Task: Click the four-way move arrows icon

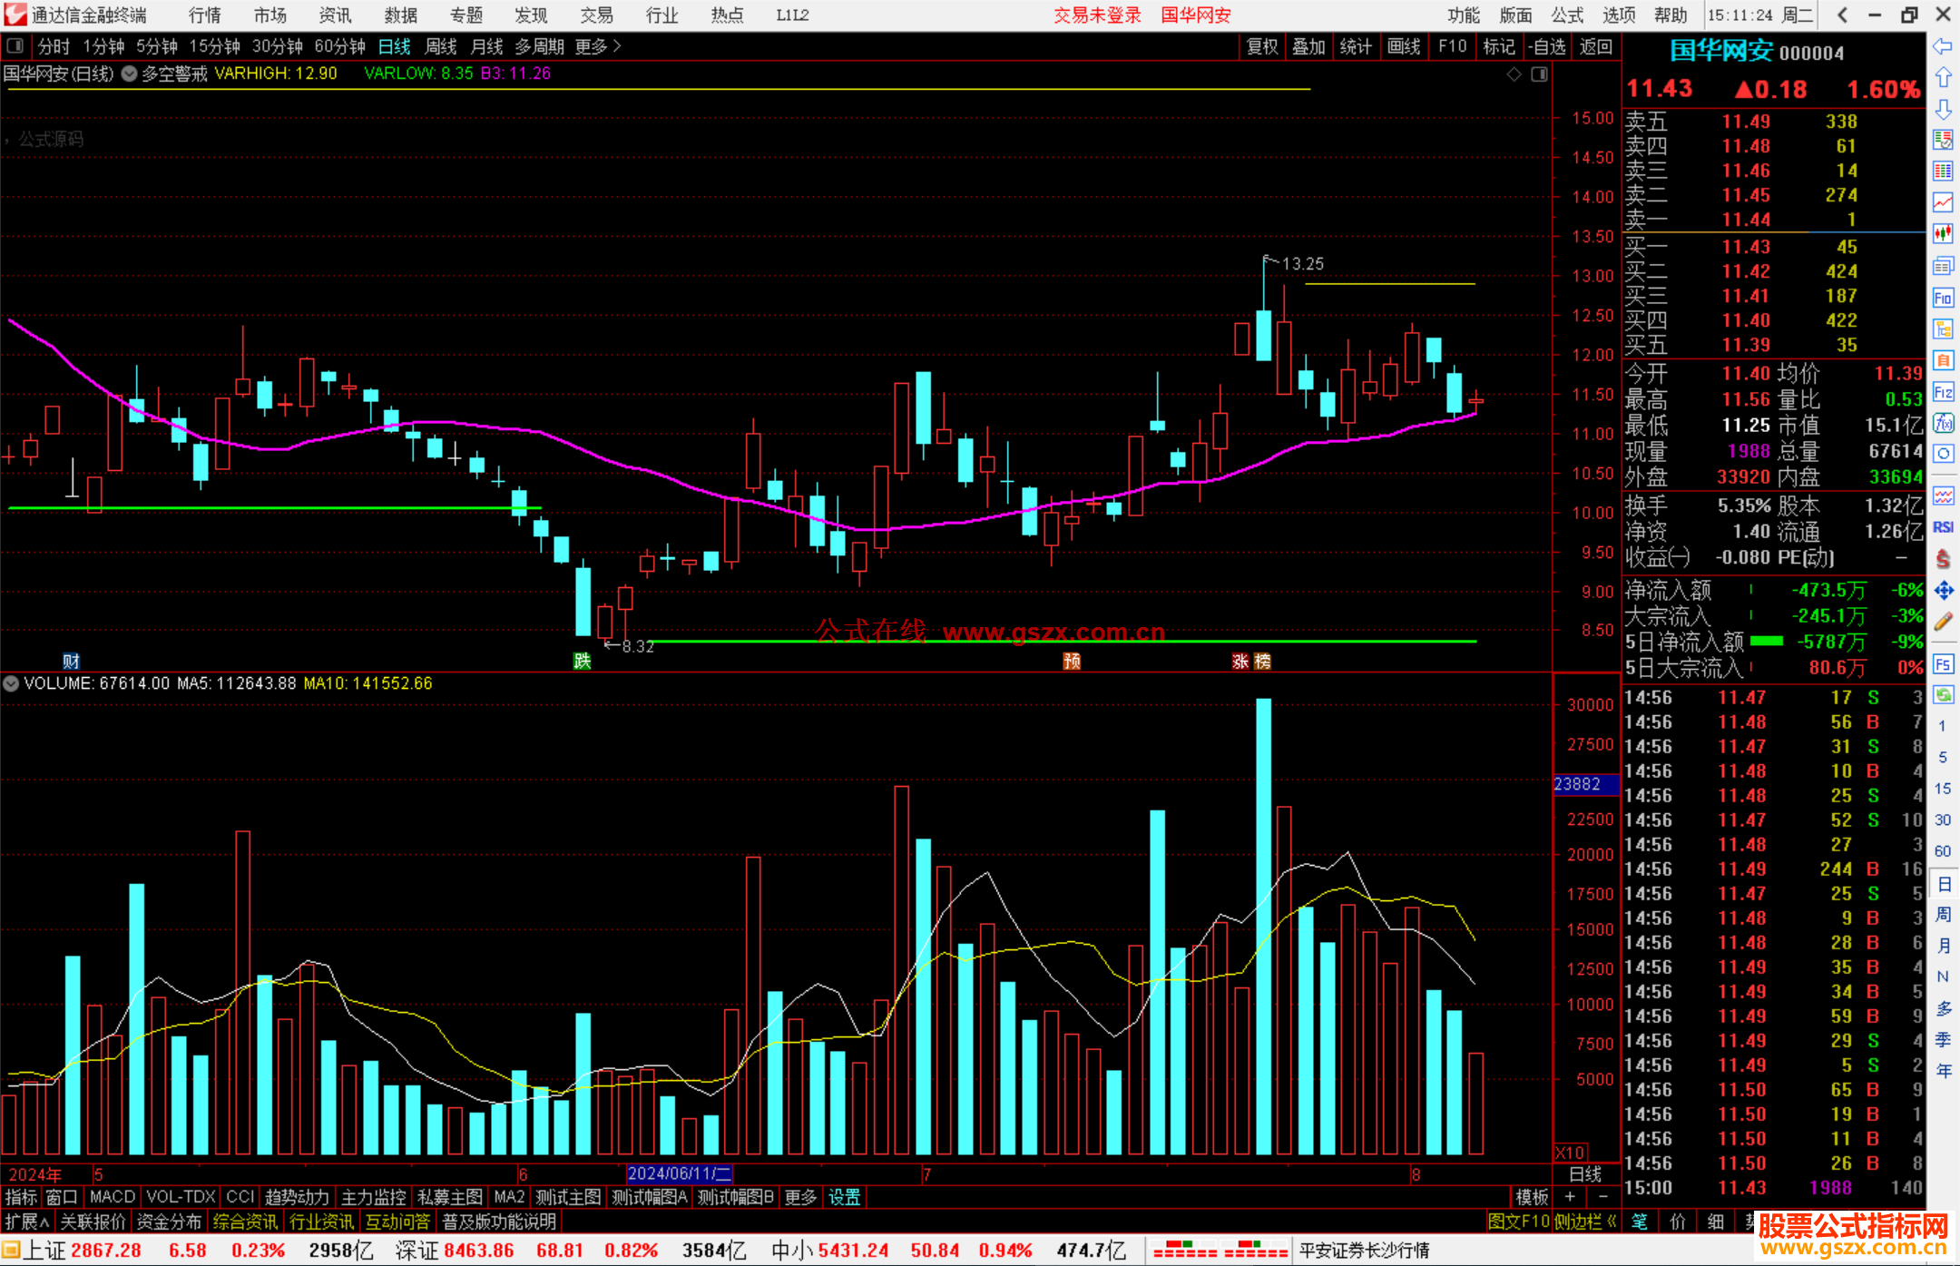Action: (1943, 591)
